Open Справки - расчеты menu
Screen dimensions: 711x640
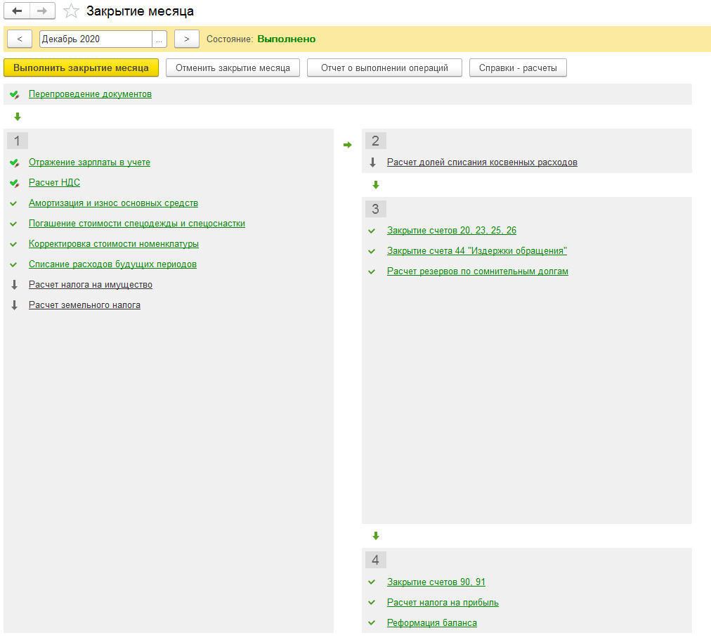click(518, 68)
